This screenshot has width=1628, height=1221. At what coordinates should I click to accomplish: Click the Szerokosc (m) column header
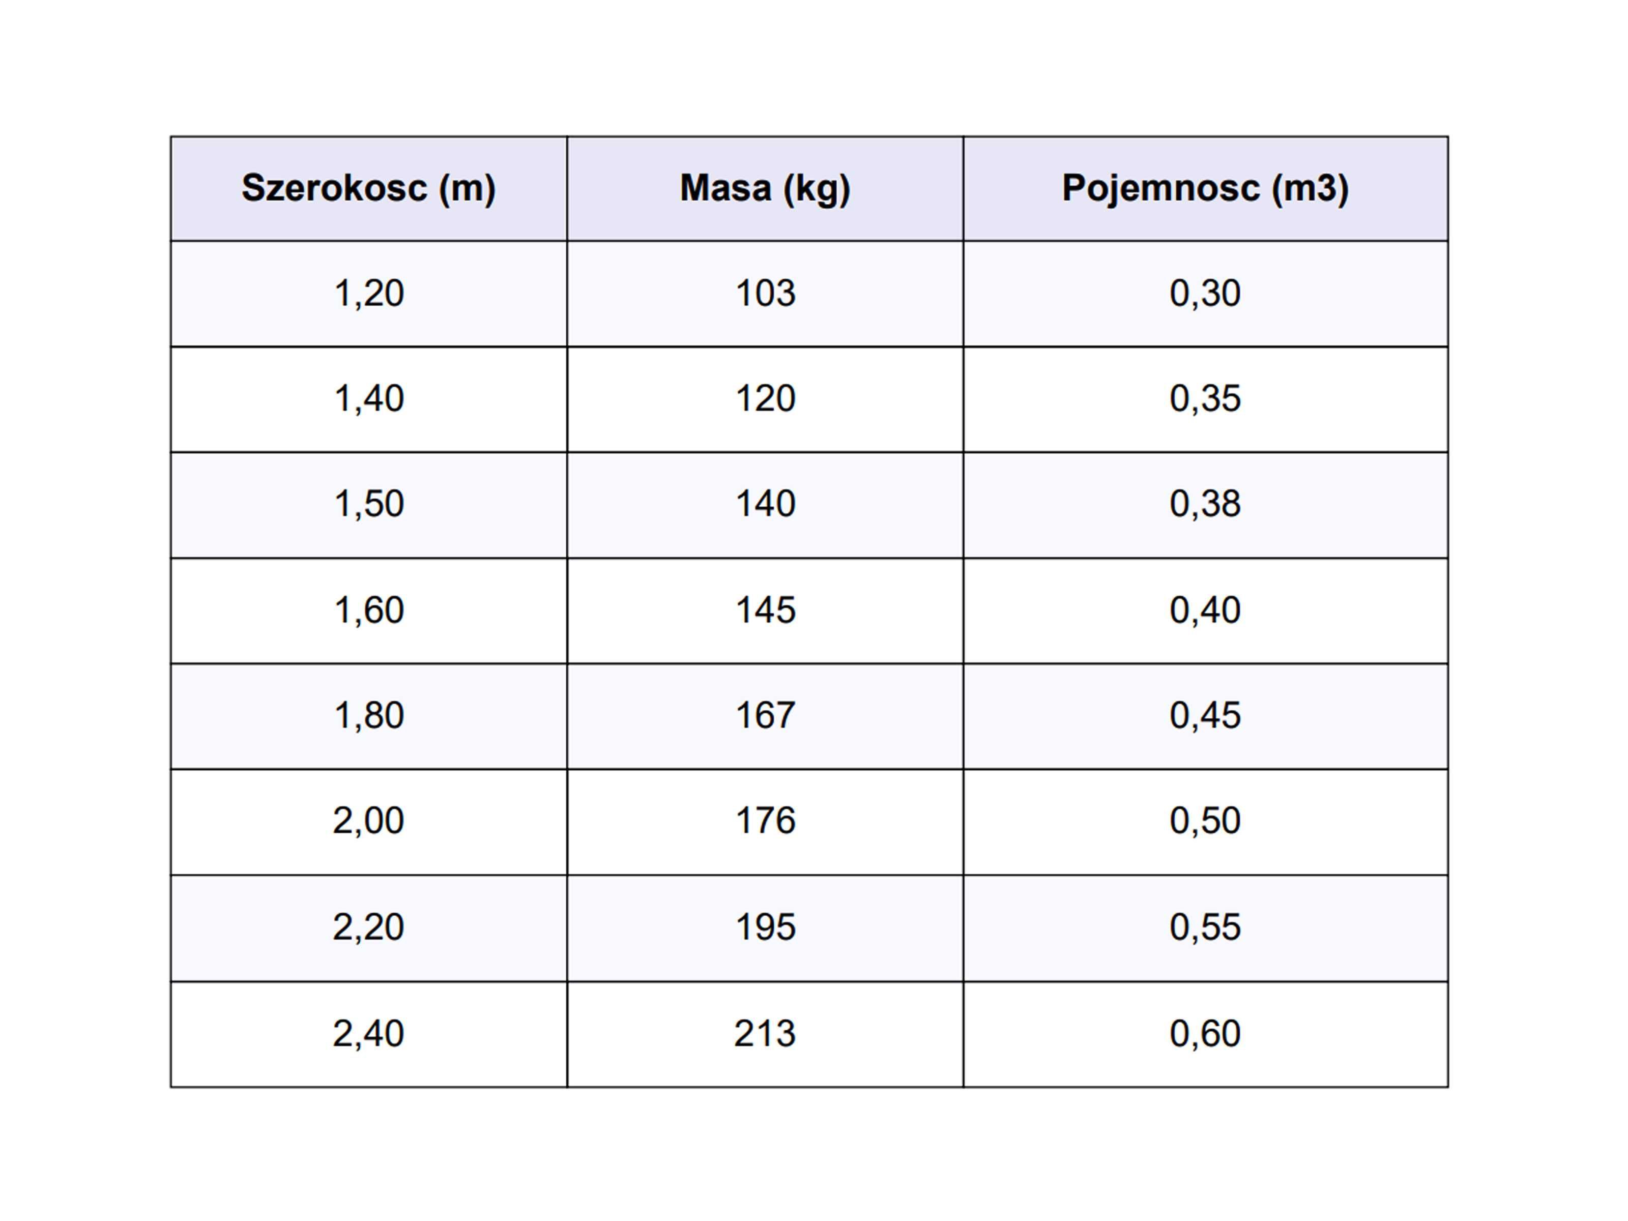(369, 188)
